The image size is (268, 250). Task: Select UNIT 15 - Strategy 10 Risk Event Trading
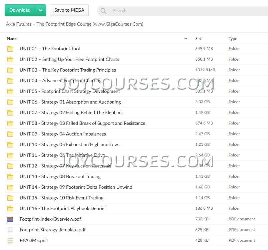tap(62, 198)
